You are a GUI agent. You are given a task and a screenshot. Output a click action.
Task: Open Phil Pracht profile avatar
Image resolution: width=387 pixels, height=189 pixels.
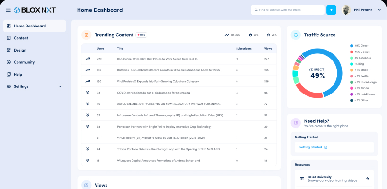346,10
